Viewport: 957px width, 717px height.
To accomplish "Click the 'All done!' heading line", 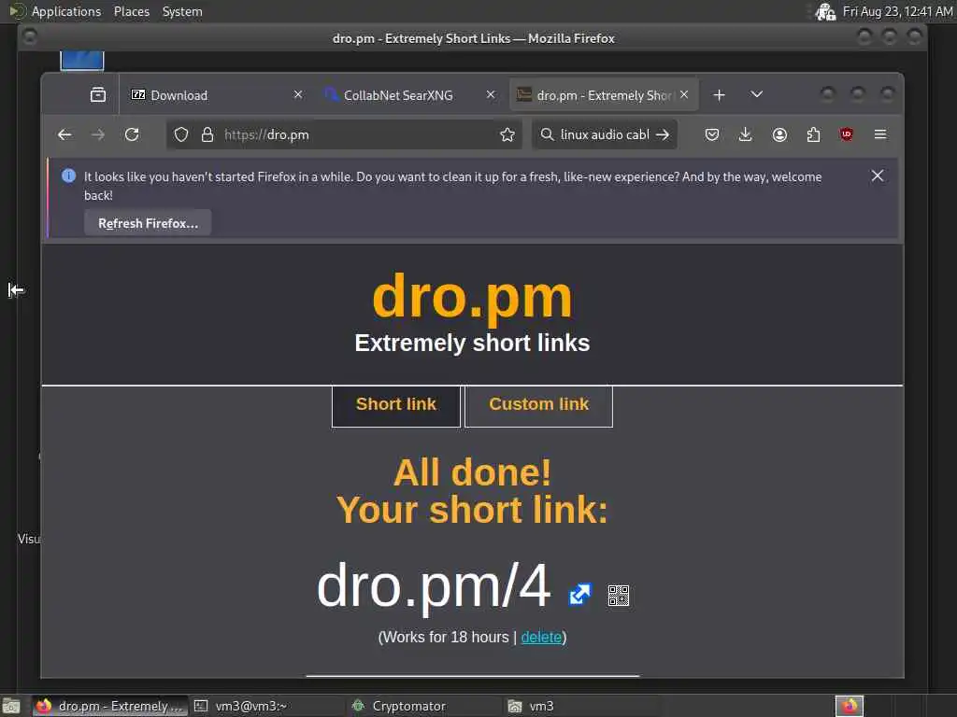I will (472, 471).
